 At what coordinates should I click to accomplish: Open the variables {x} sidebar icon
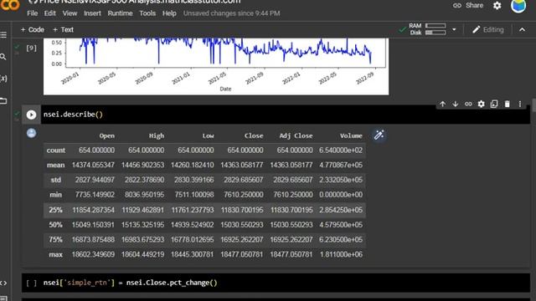3,79
